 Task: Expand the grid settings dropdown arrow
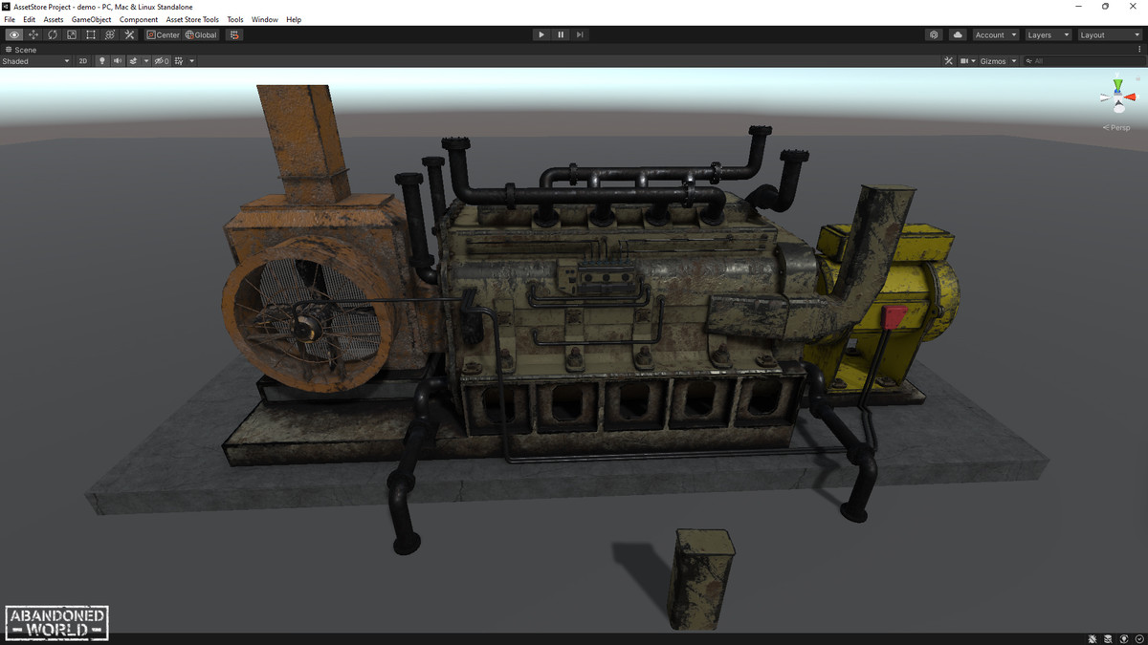(192, 61)
